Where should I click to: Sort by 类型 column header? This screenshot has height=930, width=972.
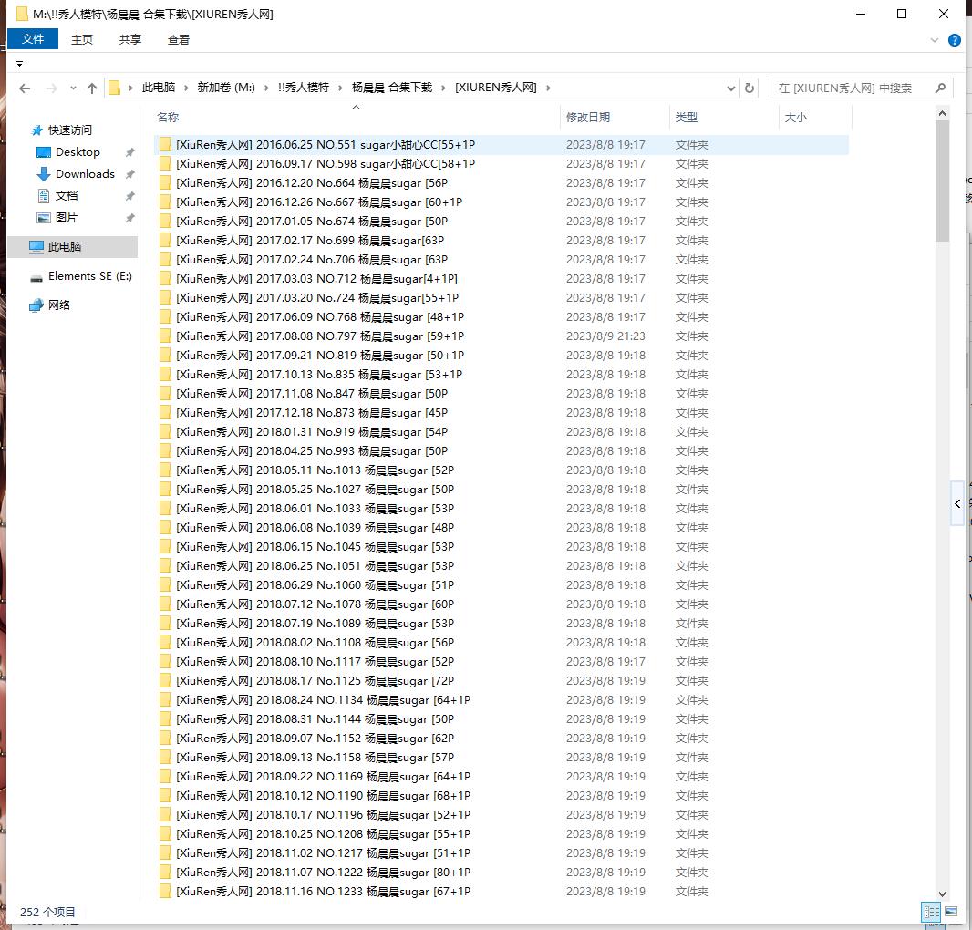pyautogui.click(x=724, y=118)
